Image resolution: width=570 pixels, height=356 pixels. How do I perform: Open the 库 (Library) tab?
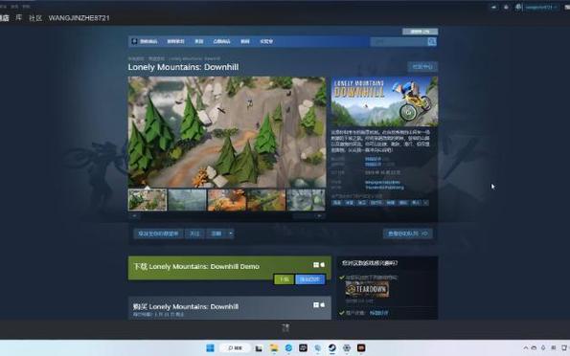click(x=18, y=18)
